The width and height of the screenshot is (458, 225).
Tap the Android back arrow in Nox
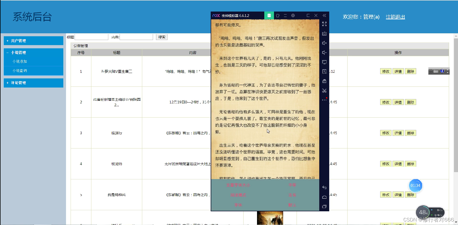tap(324, 187)
